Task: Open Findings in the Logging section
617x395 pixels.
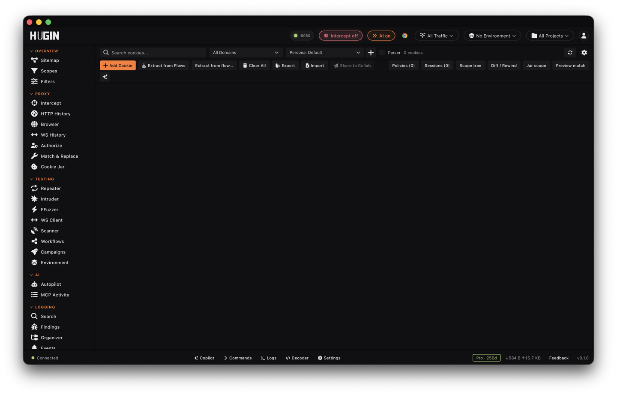Action: pos(50,327)
